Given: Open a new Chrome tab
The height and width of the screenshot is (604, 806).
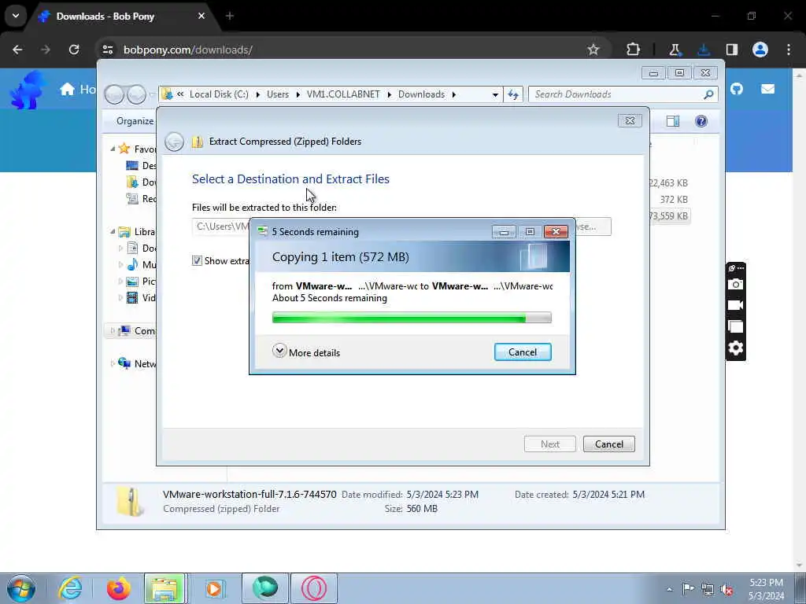Looking at the screenshot, I should pyautogui.click(x=230, y=16).
